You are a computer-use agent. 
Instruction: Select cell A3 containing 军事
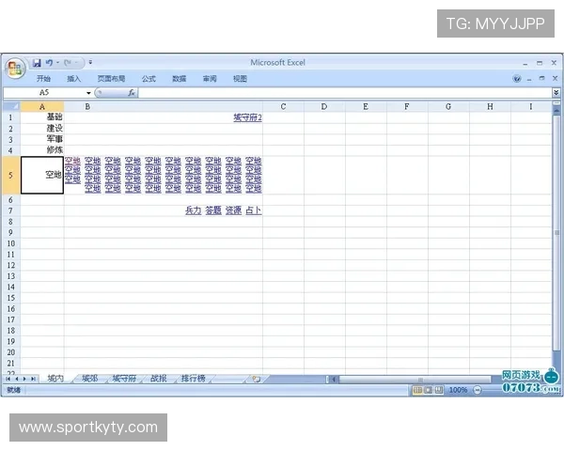click(42, 140)
